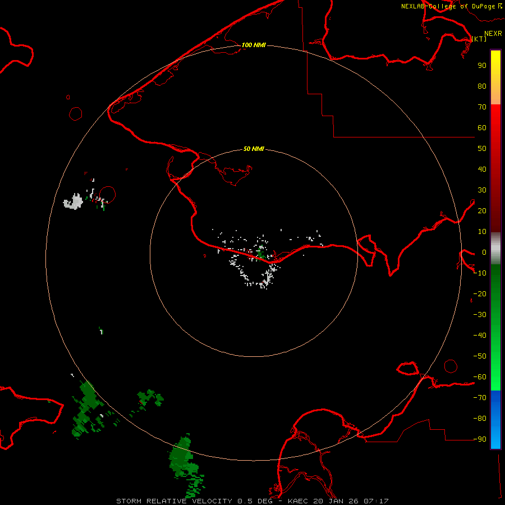Click the positive 70 scale value
The image size is (505, 505).
(482, 107)
